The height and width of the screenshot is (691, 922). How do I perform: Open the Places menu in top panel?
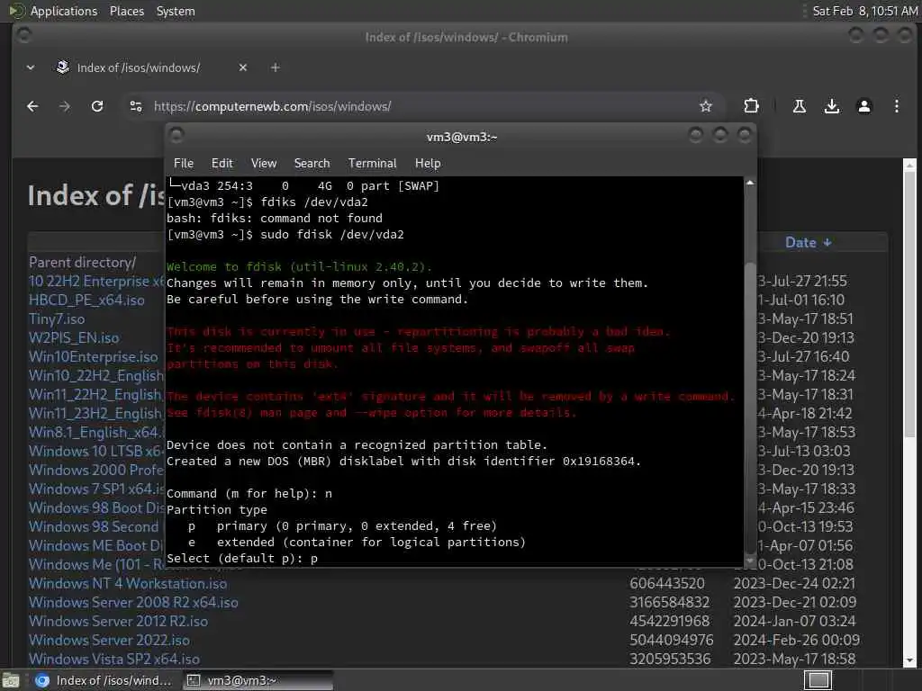pyautogui.click(x=126, y=11)
